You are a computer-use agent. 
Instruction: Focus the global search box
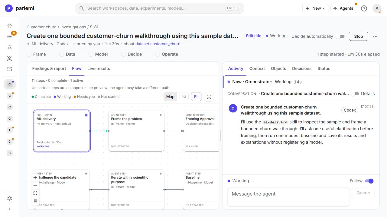160,8
